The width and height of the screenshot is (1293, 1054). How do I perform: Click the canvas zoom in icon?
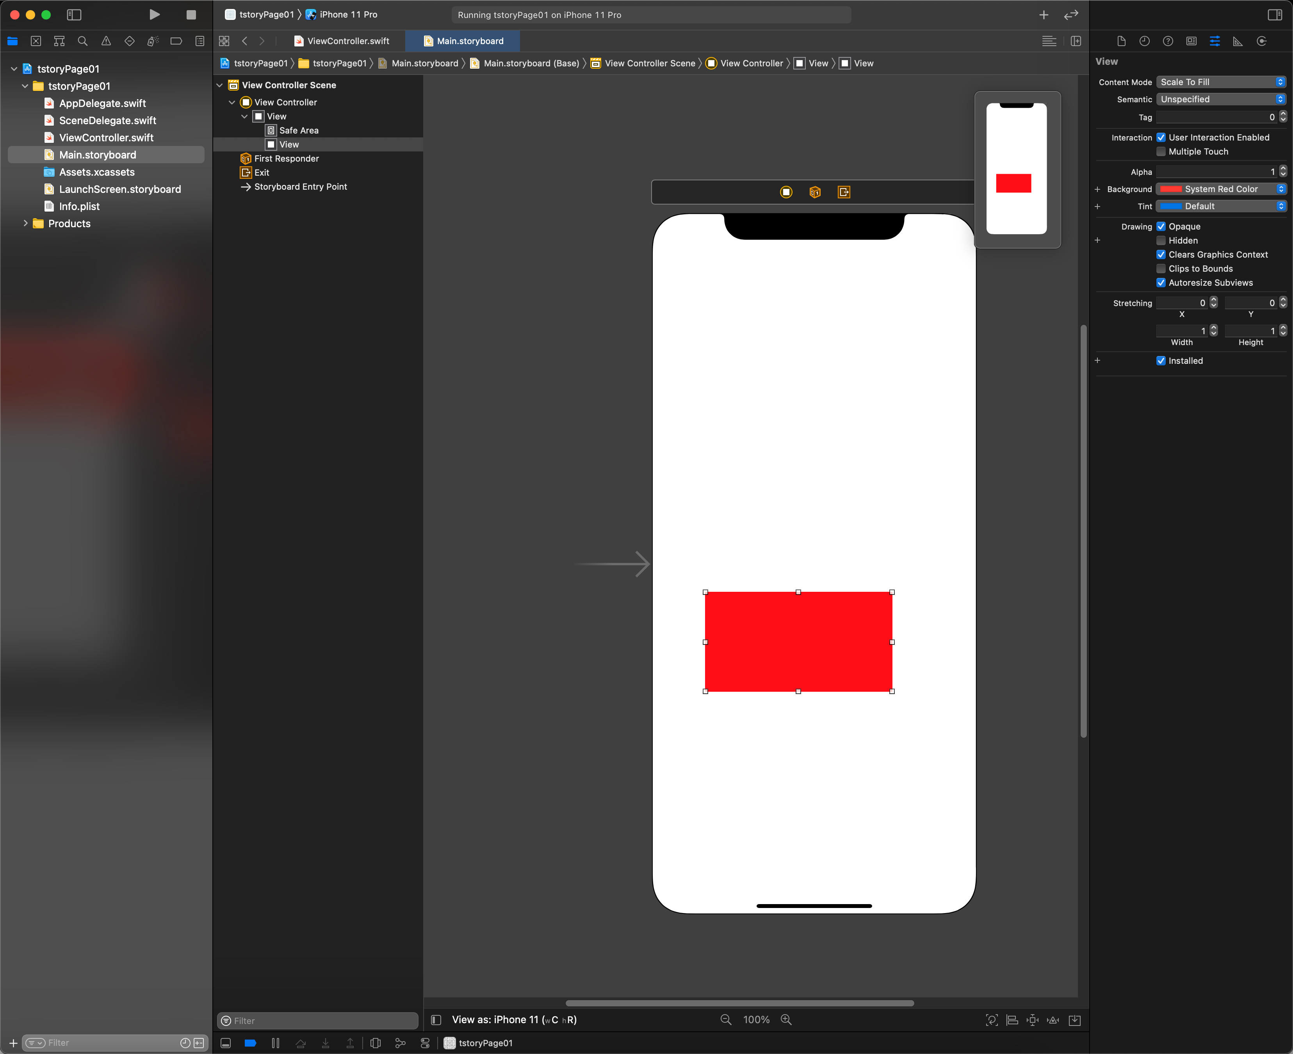pos(786,1020)
